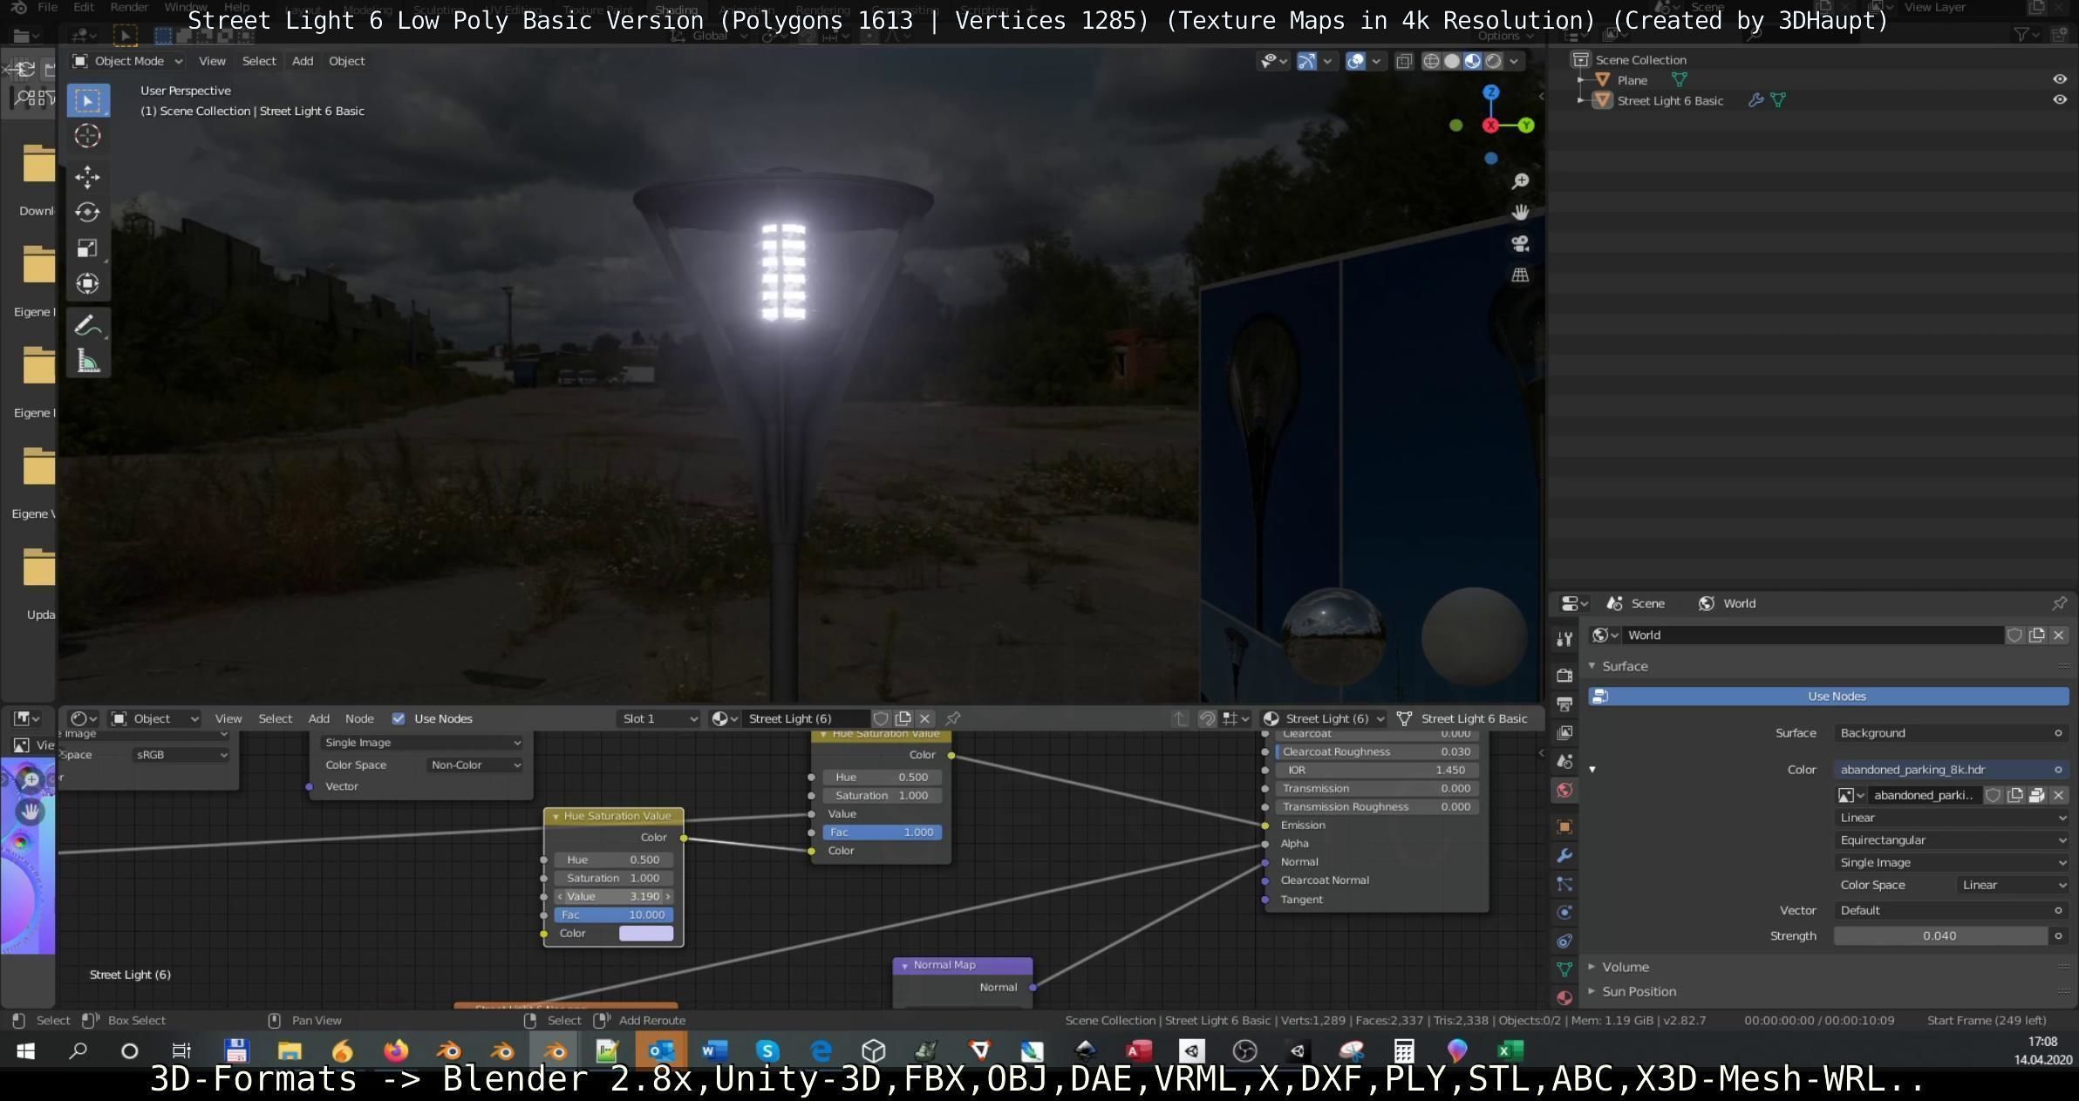Image resolution: width=2079 pixels, height=1101 pixels.
Task: Click the Y axis on navigation gizmo
Action: pyautogui.click(x=1526, y=126)
